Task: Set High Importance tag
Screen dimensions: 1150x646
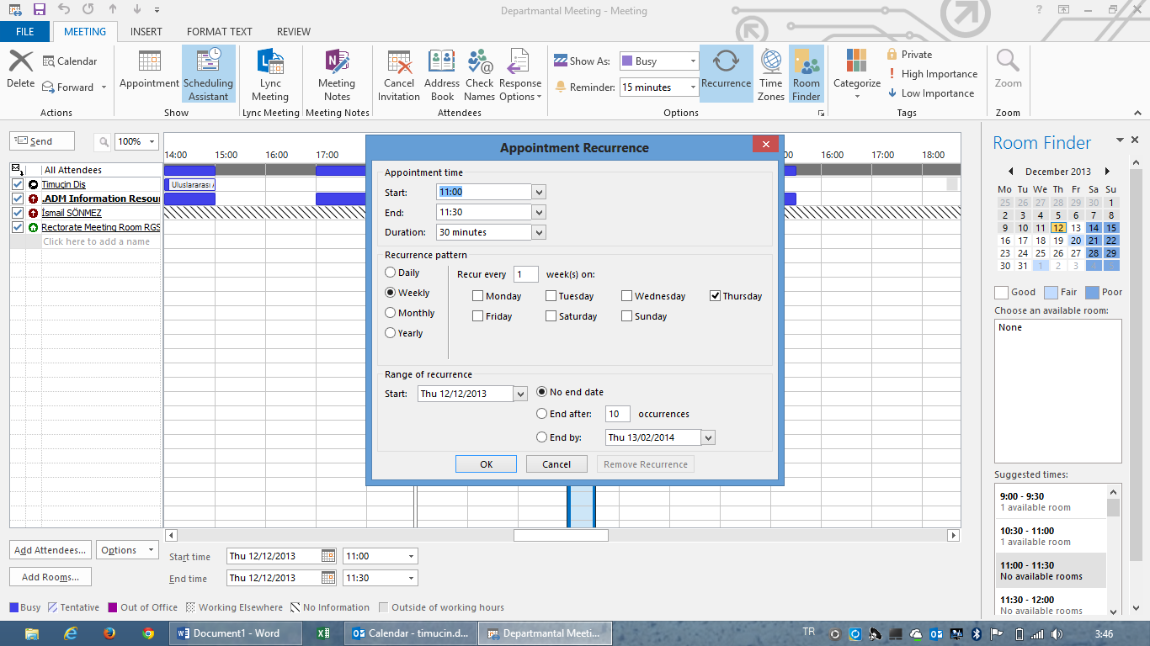Action: pyautogui.click(x=932, y=74)
